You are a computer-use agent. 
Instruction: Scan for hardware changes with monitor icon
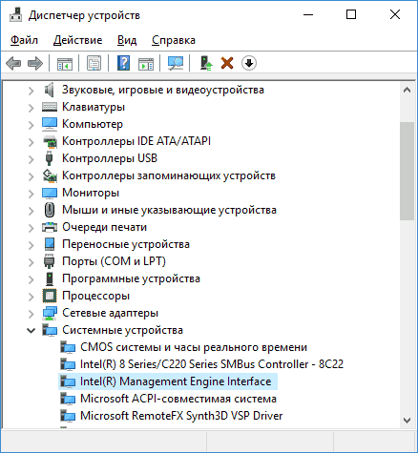coord(176,63)
